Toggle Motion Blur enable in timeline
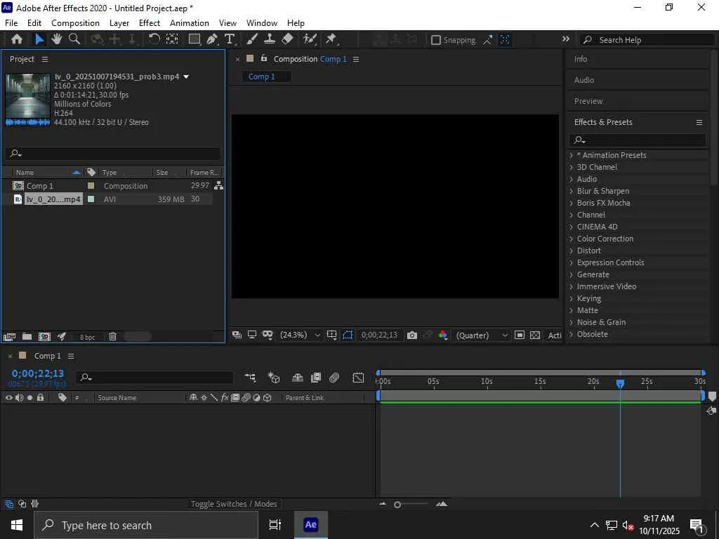This screenshot has width=719, height=539. pos(334,377)
